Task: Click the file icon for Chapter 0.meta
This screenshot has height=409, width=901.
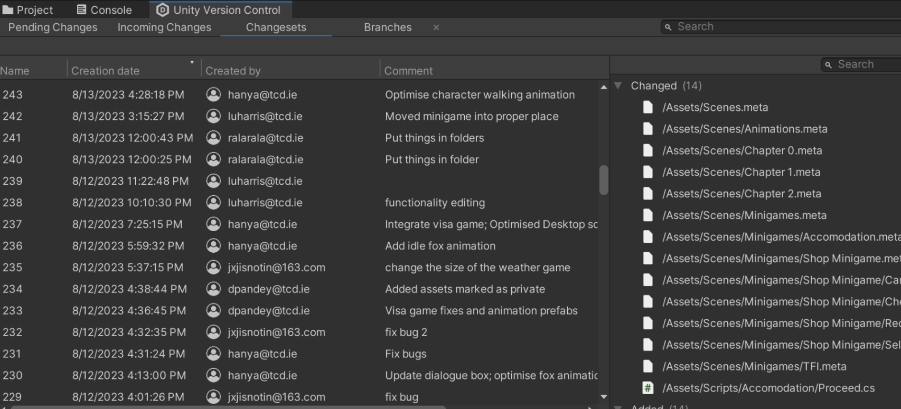Action: [648, 150]
